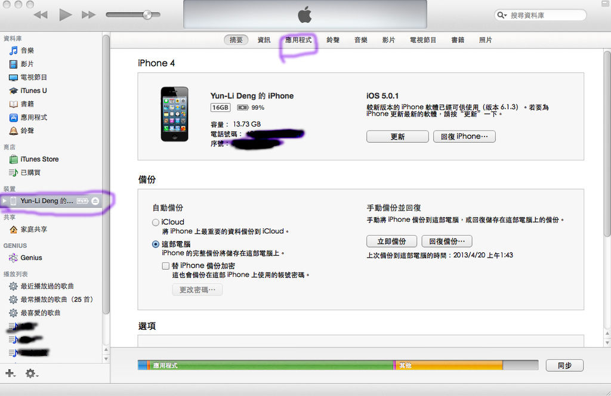
Task: Switch to the 照片 tab
Action: tap(485, 40)
